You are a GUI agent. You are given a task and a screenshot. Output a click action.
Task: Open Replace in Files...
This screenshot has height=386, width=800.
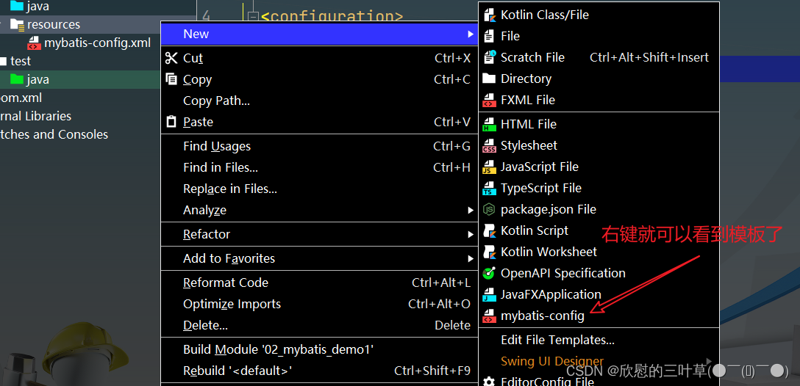(319, 189)
